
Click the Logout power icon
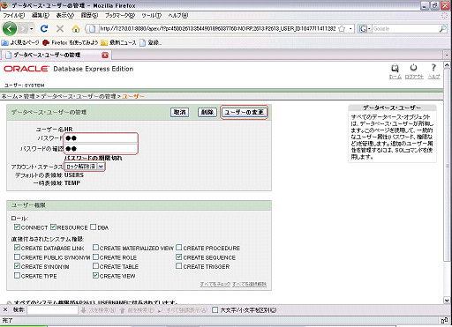[413, 68]
